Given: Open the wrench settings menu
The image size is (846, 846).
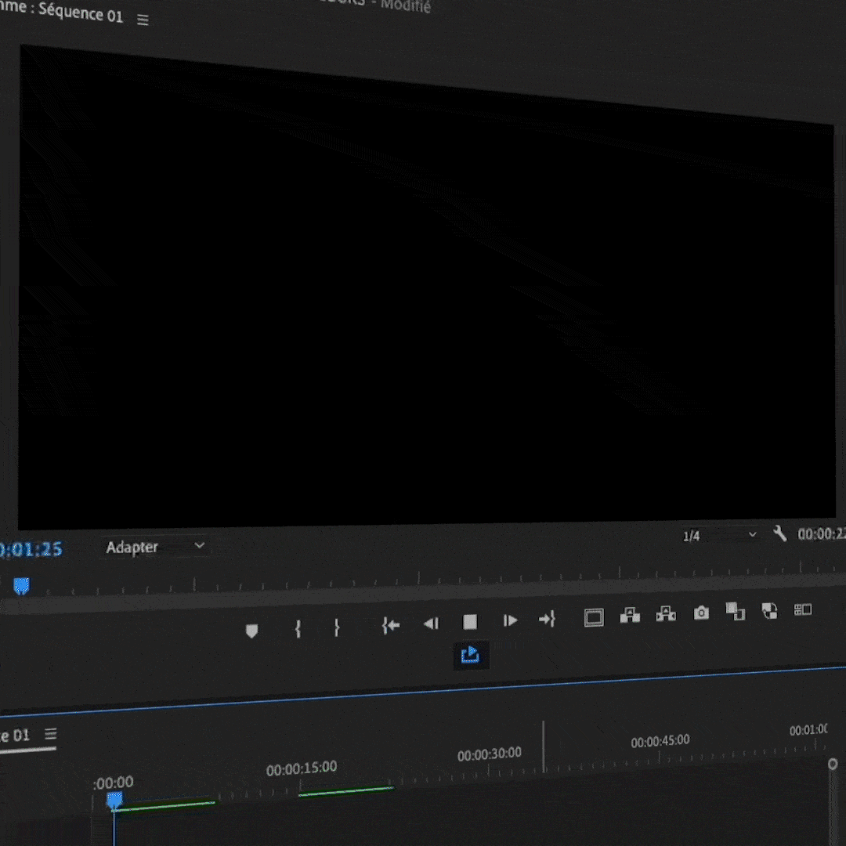Looking at the screenshot, I should pos(779,533).
